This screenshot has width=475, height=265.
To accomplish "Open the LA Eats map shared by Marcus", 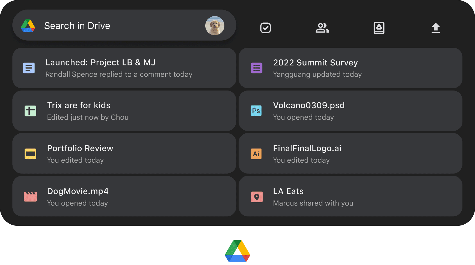I will (x=350, y=196).
